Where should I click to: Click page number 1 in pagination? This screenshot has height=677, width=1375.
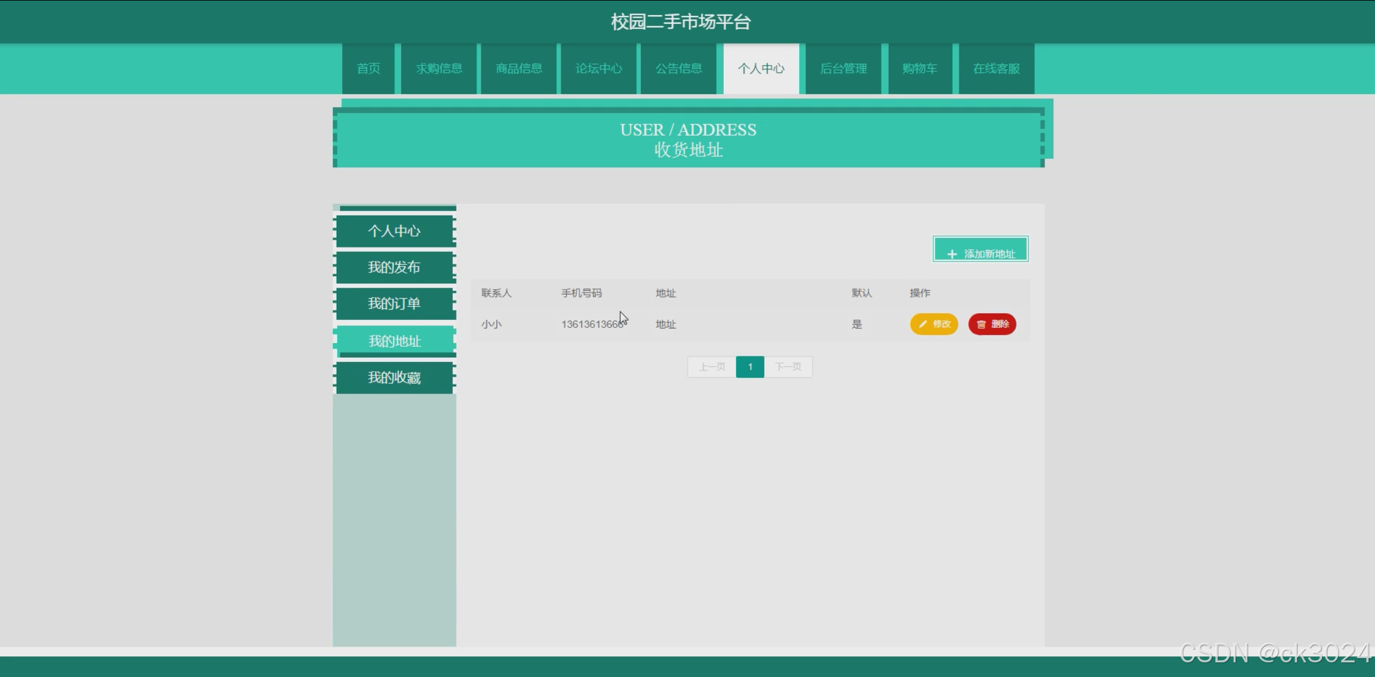[x=750, y=367]
